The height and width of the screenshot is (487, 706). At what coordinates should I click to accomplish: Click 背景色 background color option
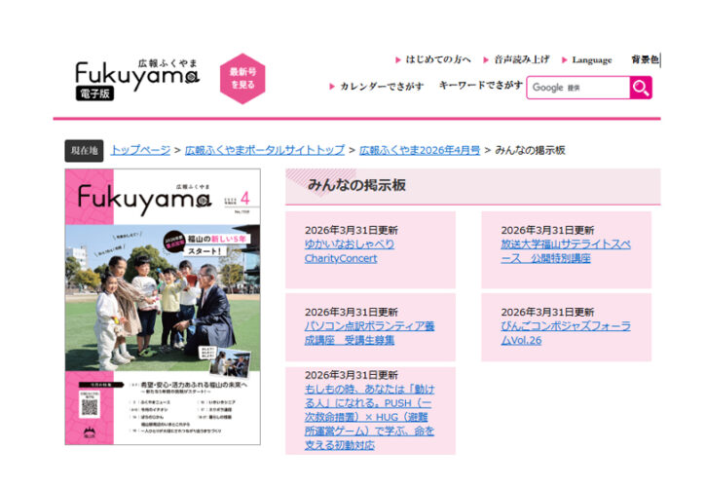[x=645, y=59]
